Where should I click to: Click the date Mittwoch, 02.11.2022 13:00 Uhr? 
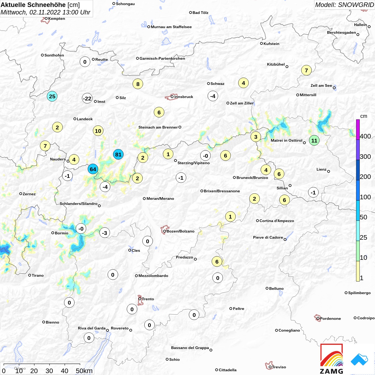point(46,12)
